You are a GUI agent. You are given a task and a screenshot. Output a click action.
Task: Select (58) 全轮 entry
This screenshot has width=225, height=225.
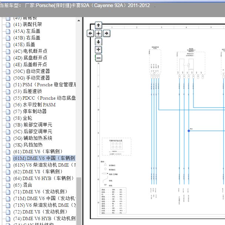pyautogui.click(x=23, y=118)
